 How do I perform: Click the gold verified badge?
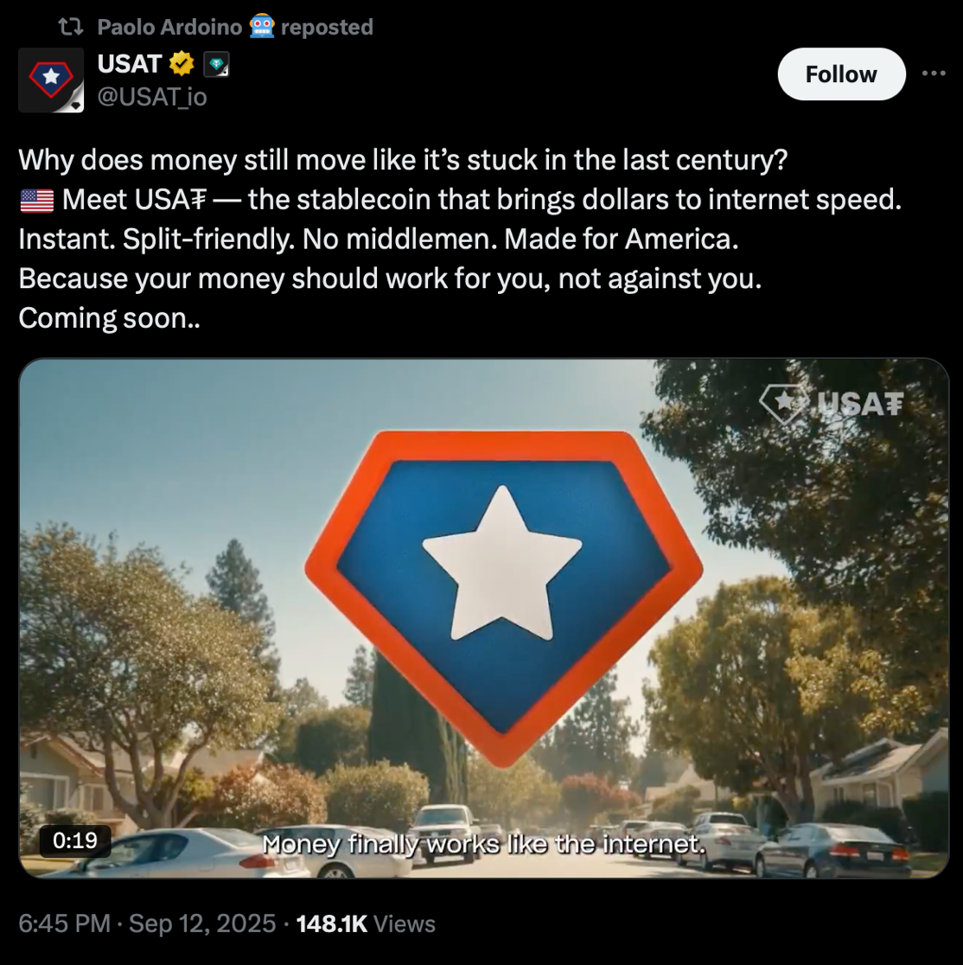(182, 63)
